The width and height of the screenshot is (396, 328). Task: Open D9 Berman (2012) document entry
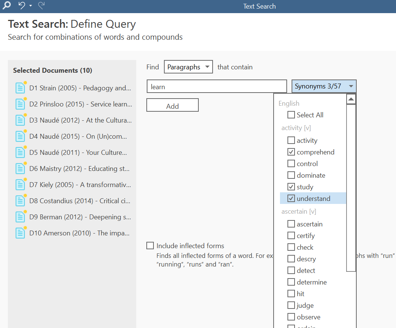click(x=80, y=217)
